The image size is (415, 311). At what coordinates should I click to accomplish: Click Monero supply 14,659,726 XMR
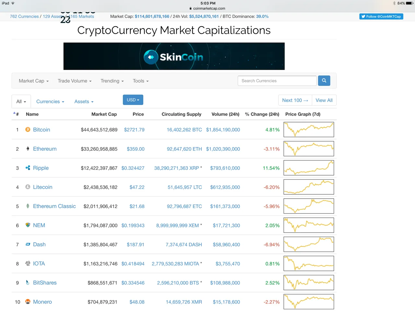click(x=184, y=302)
